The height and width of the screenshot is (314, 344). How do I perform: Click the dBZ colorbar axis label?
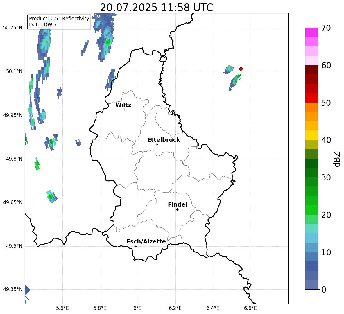point(336,159)
